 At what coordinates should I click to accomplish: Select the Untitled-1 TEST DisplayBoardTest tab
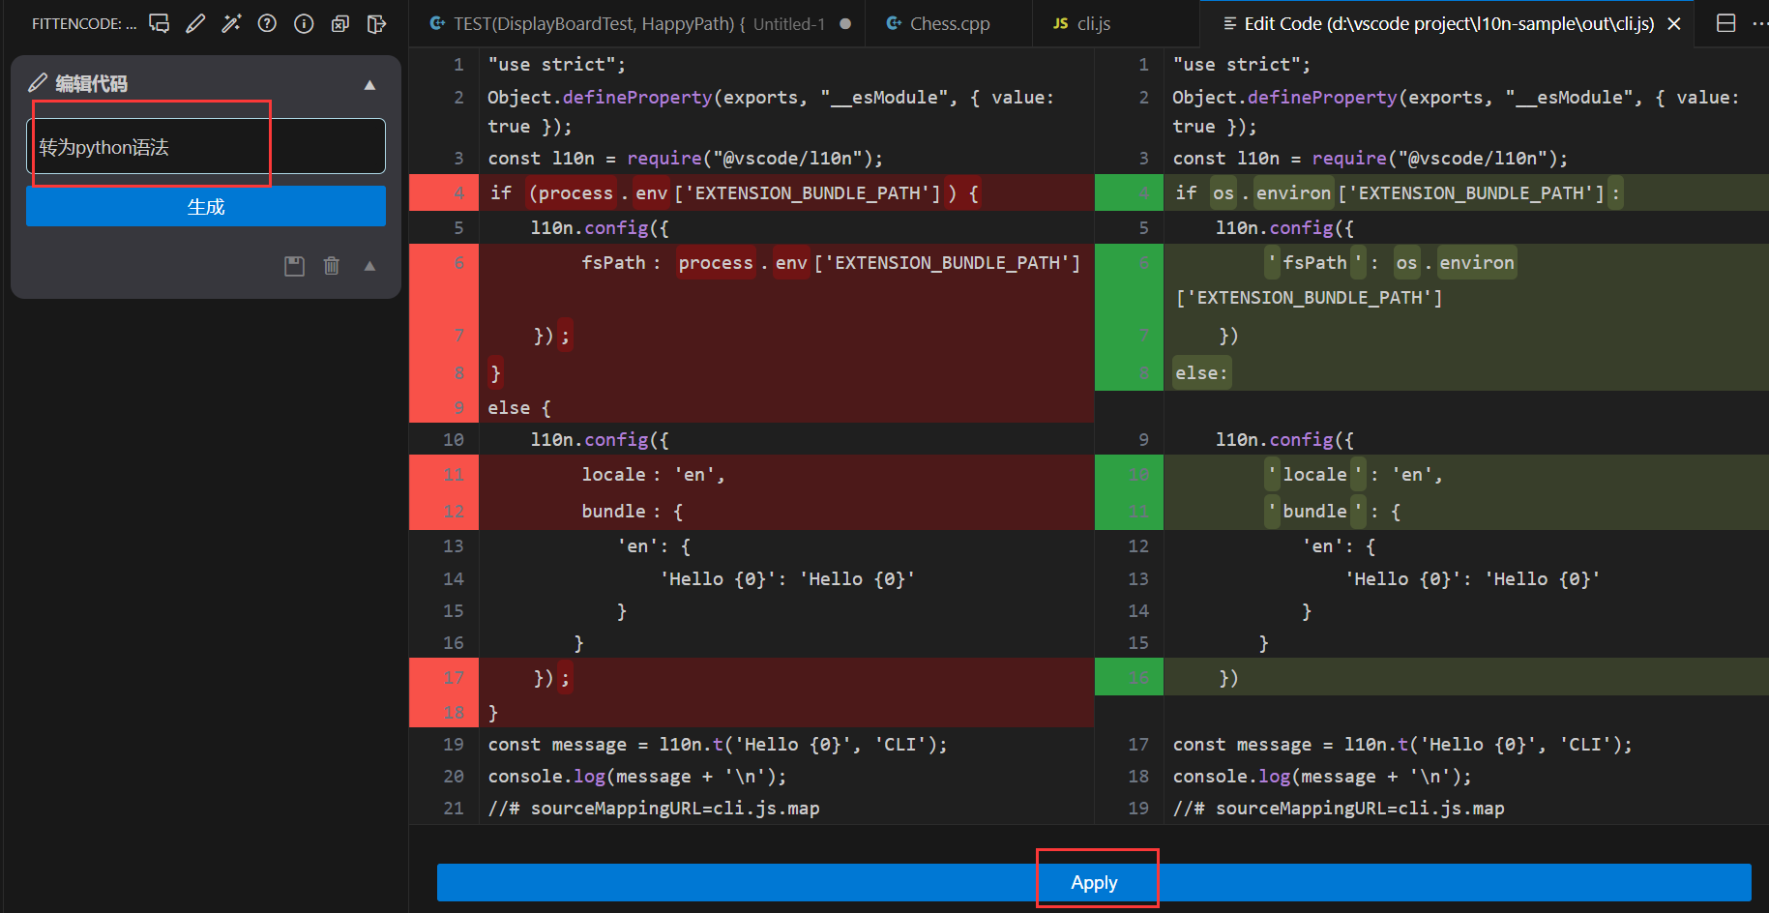point(629,23)
